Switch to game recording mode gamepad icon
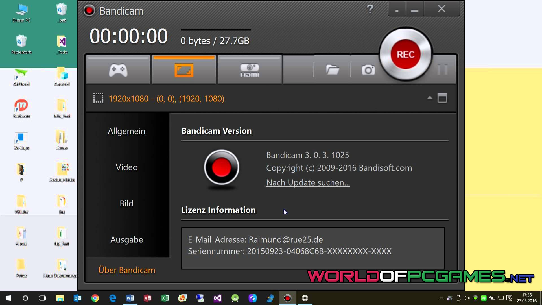 click(x=118, y=70)
